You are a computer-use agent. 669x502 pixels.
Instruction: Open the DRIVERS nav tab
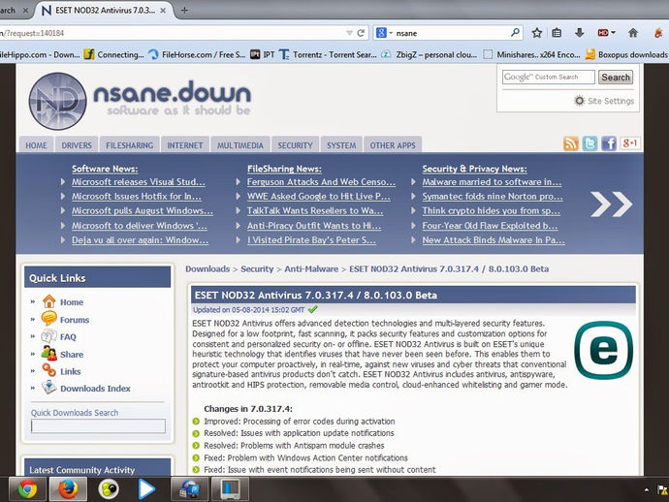coord(77,145)
